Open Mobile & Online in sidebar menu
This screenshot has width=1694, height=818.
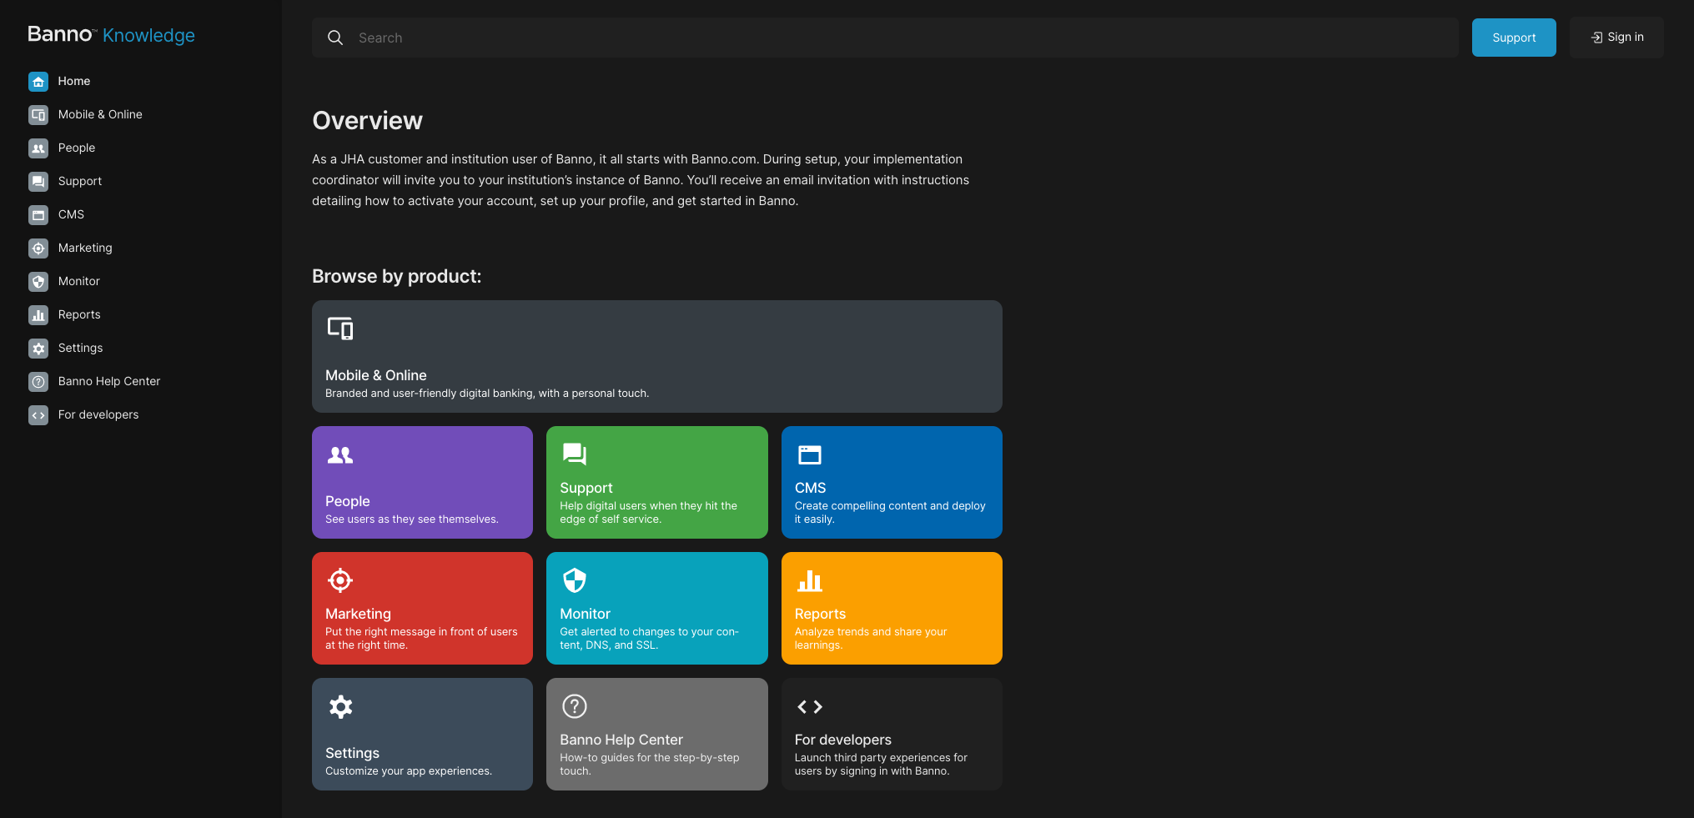point(100,114)
